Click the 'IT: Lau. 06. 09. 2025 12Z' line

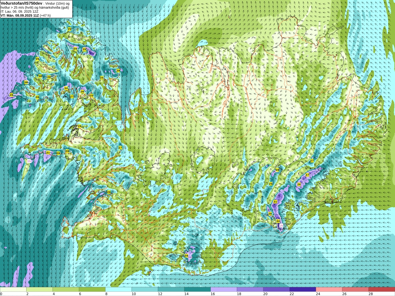[19, 11]
